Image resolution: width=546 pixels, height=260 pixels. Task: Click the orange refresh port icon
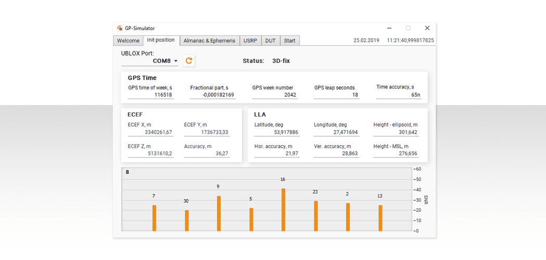tap(189, 61)
